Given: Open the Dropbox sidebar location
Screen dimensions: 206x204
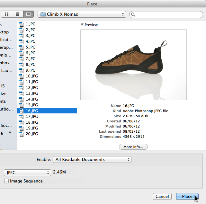Looking at the screenshot, I should 5,63.
